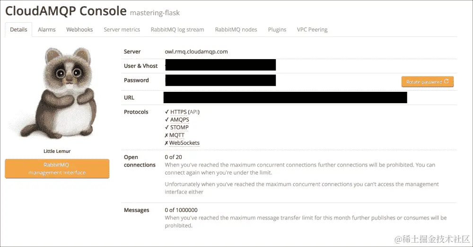Screen dimensions: 473x247
Task: Go to Server metrics tab
Action: [x=122, y=30]
